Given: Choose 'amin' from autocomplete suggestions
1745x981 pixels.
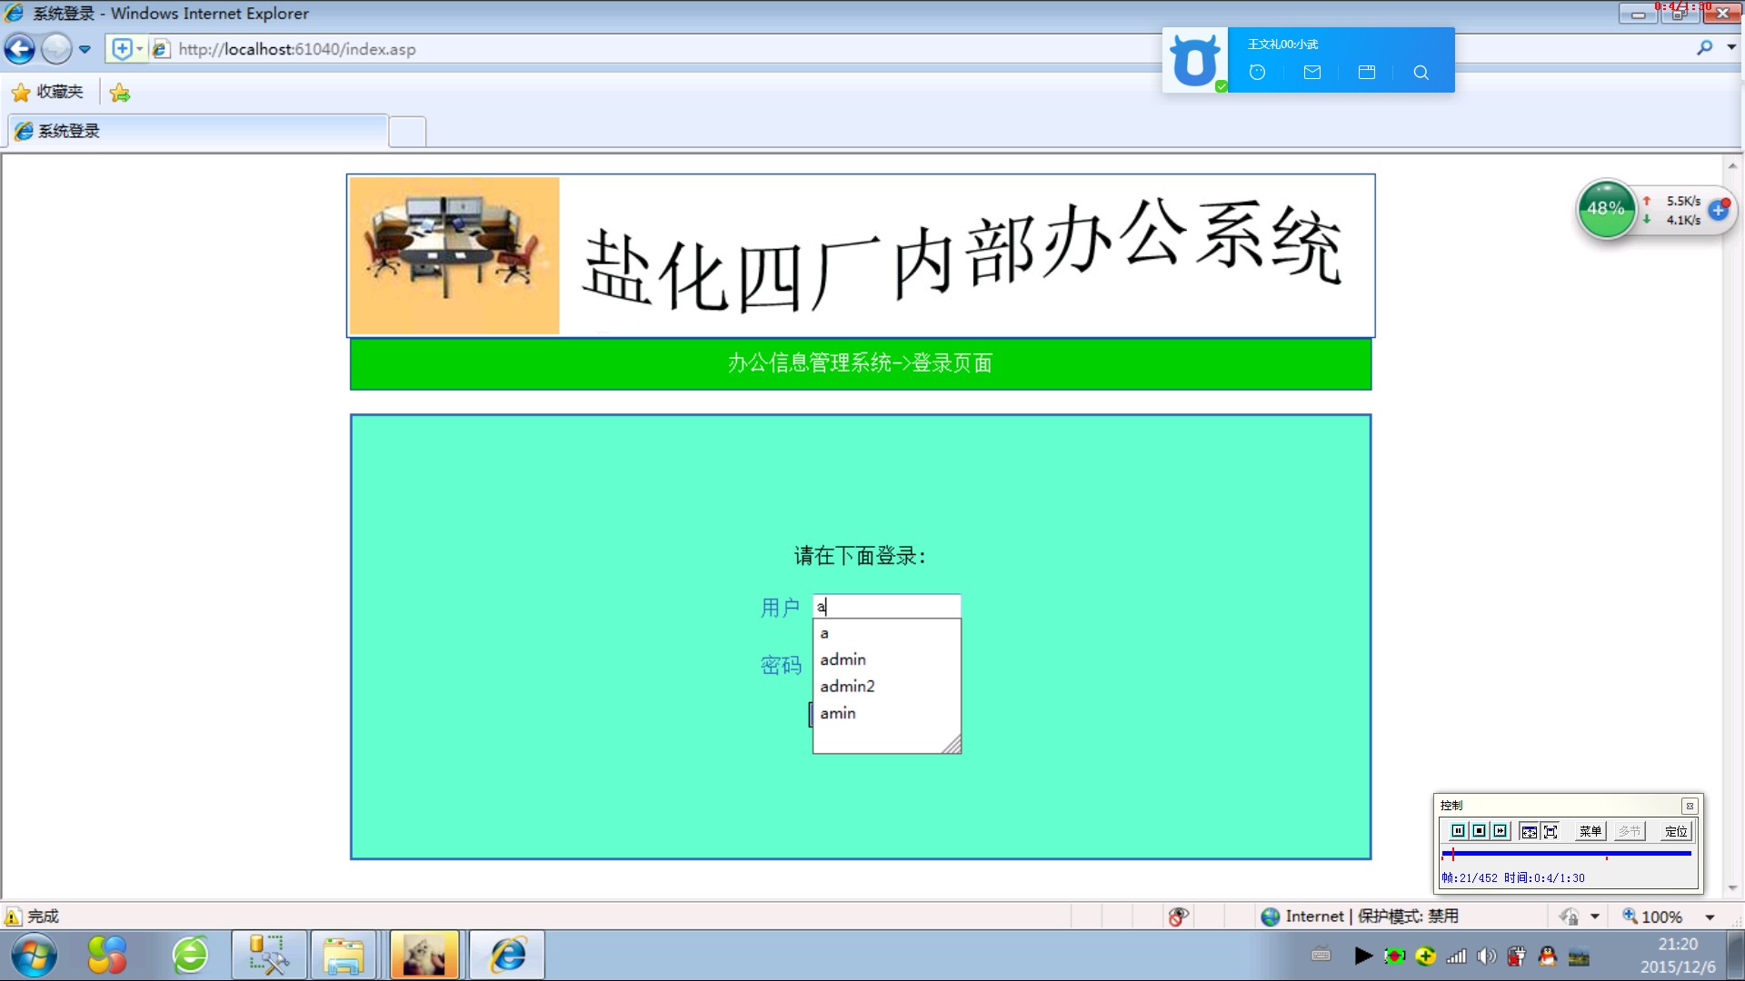Looking at the screenshot, I should (886, 713).
